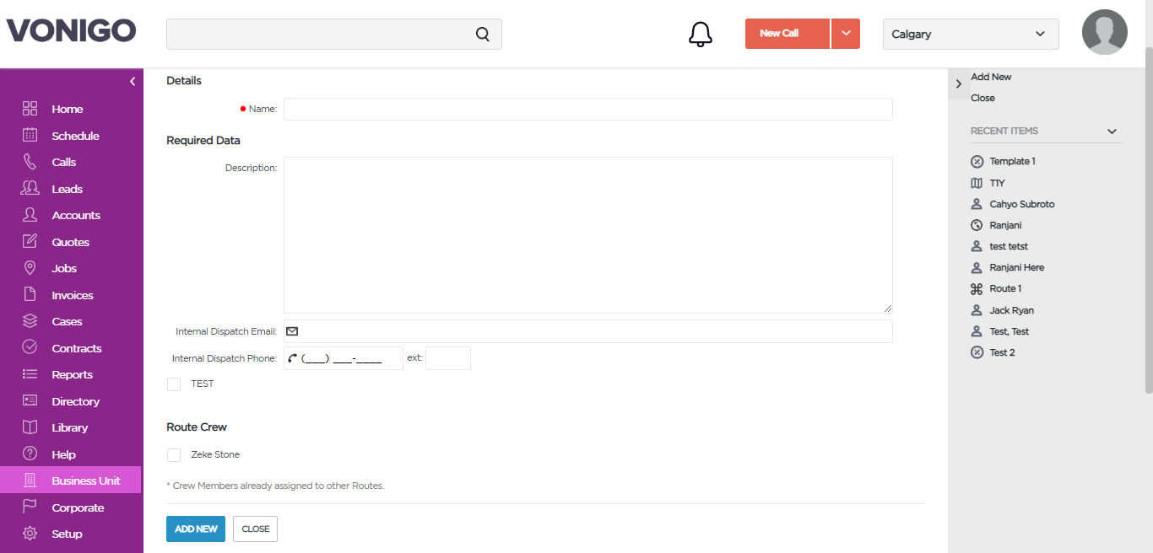Viewport: 1153px width, 553px height.
Task: Open the user profile avatar
Action: point(1105,32)
